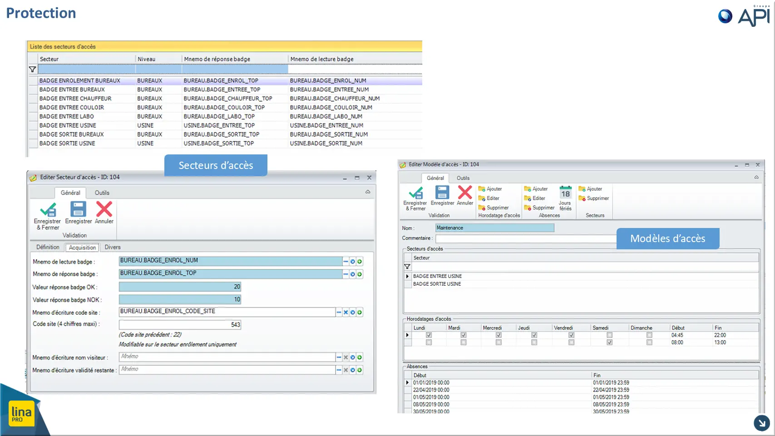Click the row selector arrow of the 04:45 schedule row

407,335
